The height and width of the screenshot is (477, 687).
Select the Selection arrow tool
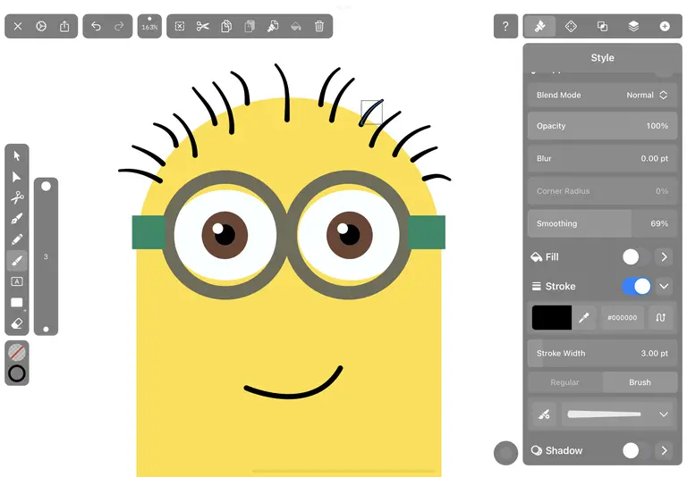(17, 155)
